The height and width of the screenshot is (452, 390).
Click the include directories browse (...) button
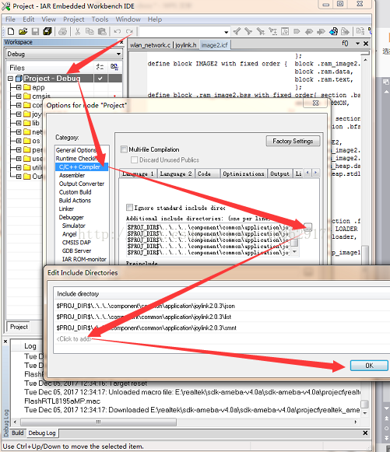tap(308, 227)
